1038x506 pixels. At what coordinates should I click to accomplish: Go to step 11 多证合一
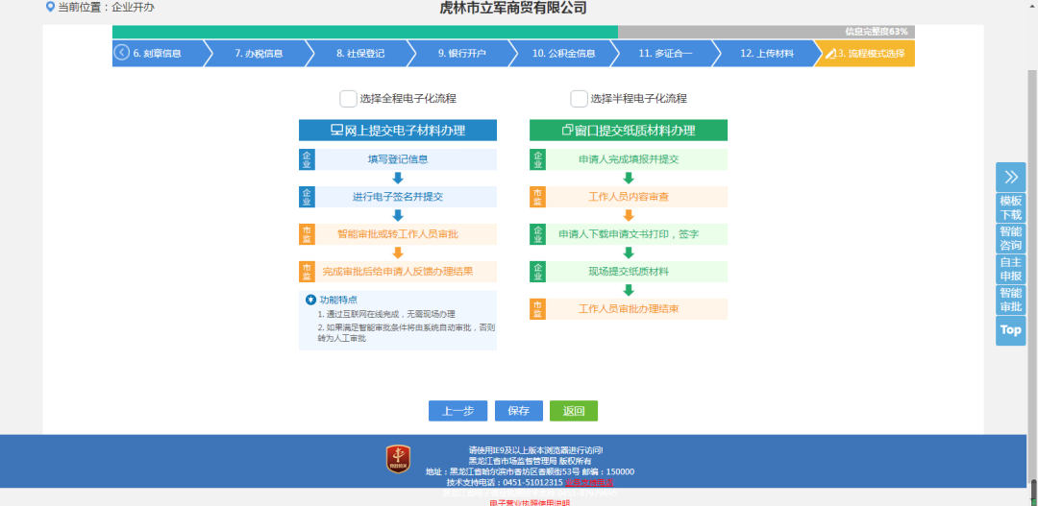pos(665,54)
